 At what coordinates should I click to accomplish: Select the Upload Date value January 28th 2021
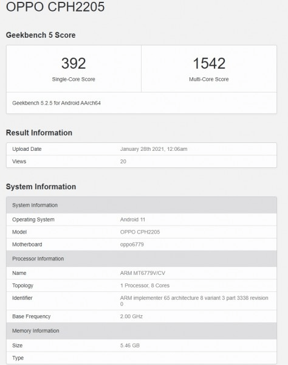tap(154, 149)
